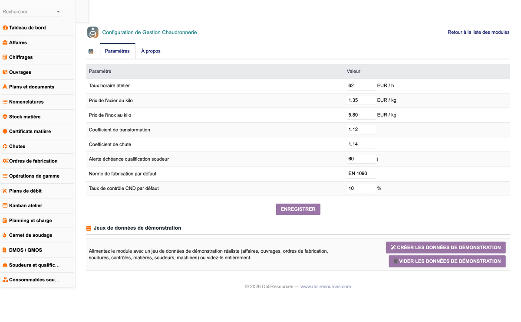Switch to the Paramètres tab
The height and width of the screenshot is (322, 521).
[x=117, y=51]
